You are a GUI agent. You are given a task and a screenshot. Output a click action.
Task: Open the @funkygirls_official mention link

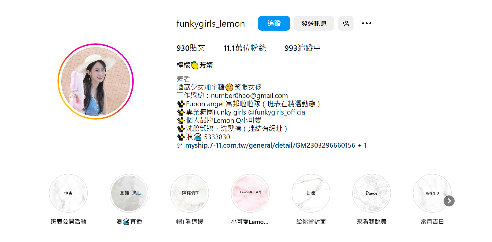pos(277,112)
